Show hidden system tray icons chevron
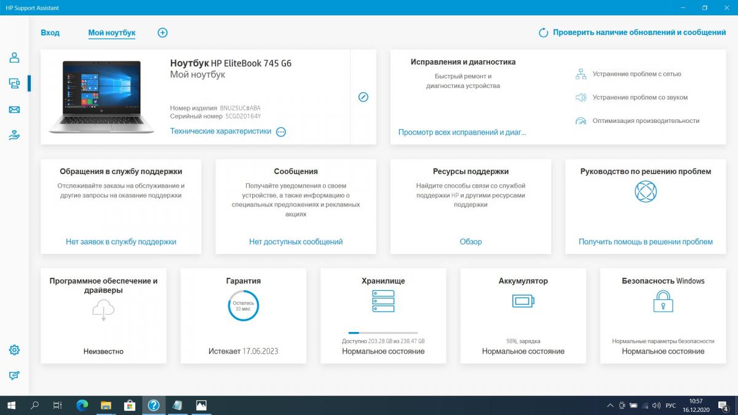 pyautogui.click(x=609, y=406)
